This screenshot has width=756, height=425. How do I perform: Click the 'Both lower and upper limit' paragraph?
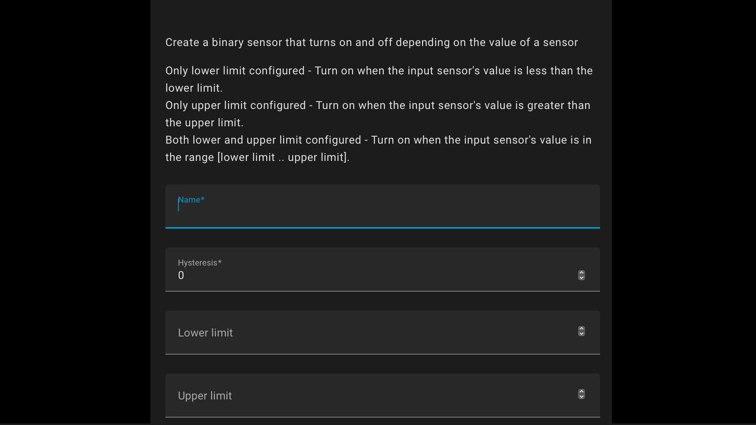[x=378, y=140]
